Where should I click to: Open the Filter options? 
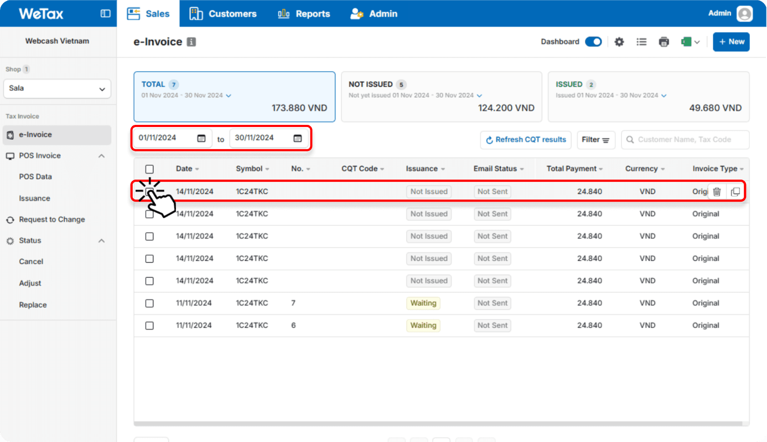[x=595, y=140]
